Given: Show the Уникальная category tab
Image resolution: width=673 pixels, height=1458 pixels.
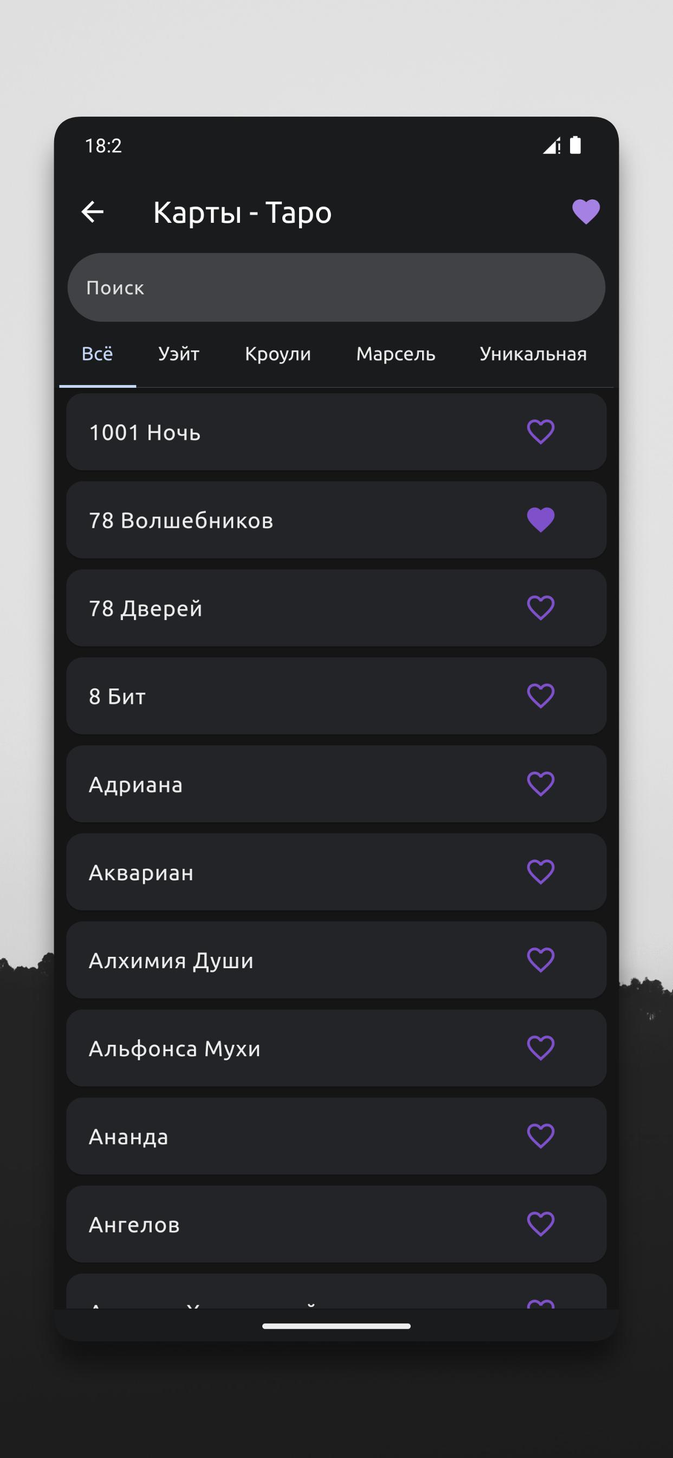Looking at the screenshot, I should [x=533, y=354].
